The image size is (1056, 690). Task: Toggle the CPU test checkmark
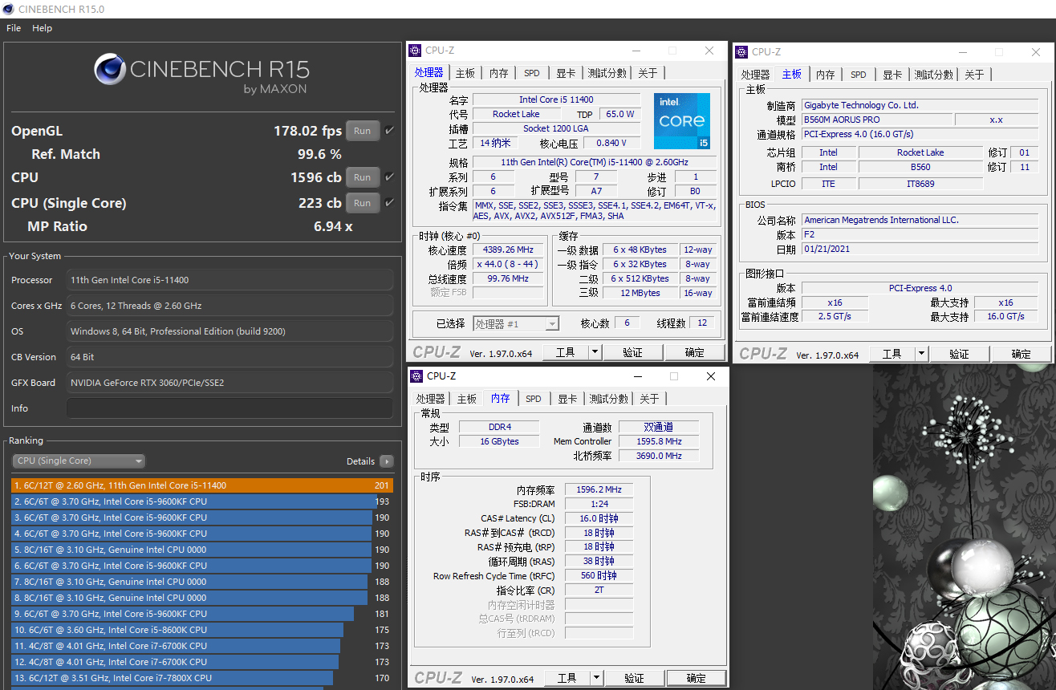point(390,177)
